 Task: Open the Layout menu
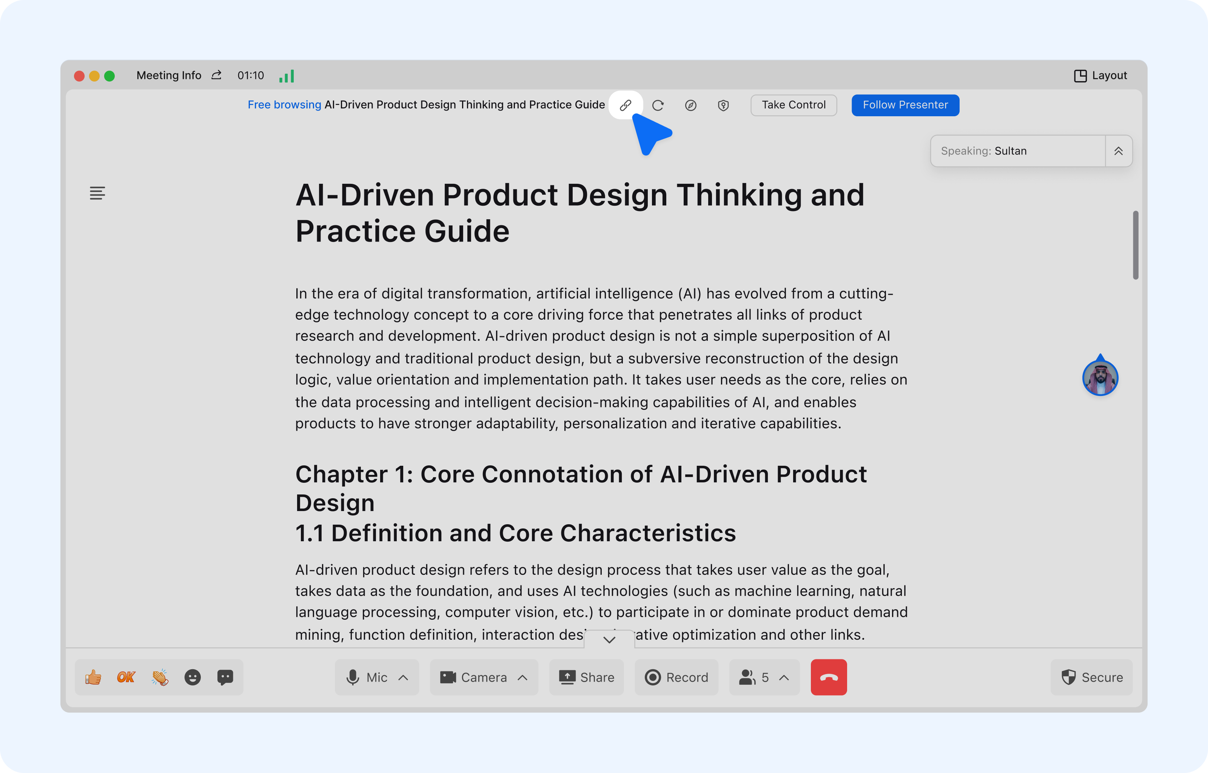coord(1100,75)
